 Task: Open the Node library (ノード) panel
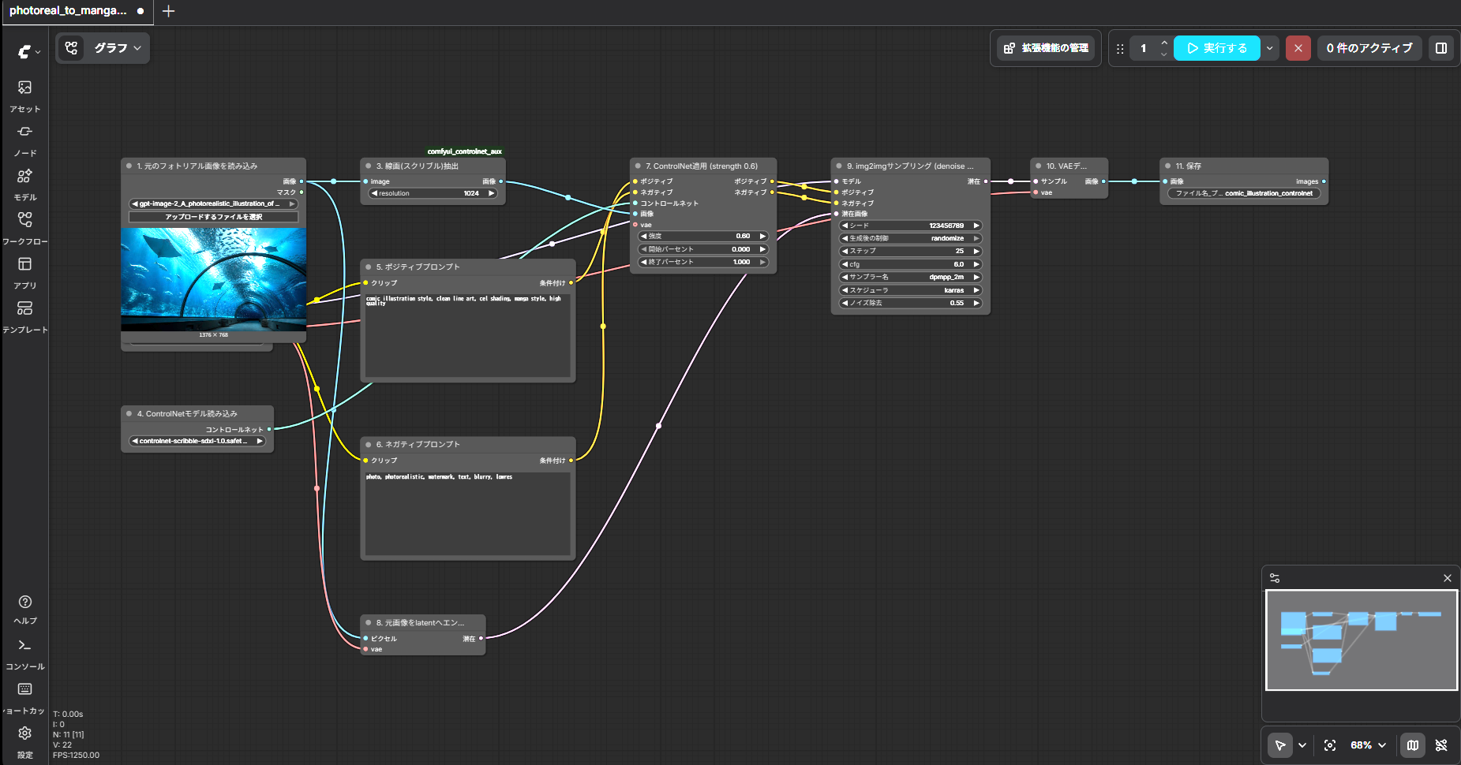click(x=24, y=140)
